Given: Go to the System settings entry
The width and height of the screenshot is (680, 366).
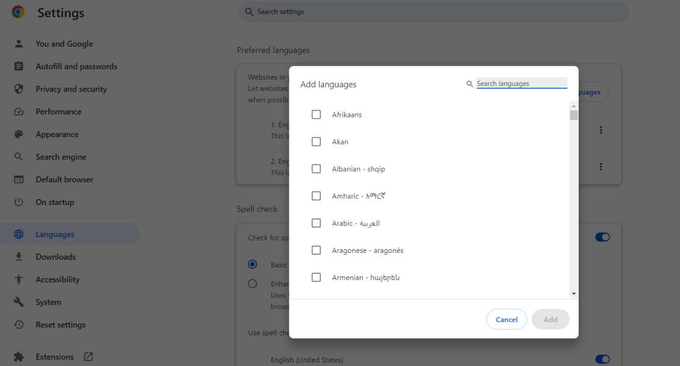Looking at the screenshot, I should coord(19,302).
